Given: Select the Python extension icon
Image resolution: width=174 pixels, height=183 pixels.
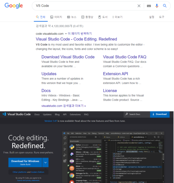Looking at the screenshot, I should pos(72,147).
